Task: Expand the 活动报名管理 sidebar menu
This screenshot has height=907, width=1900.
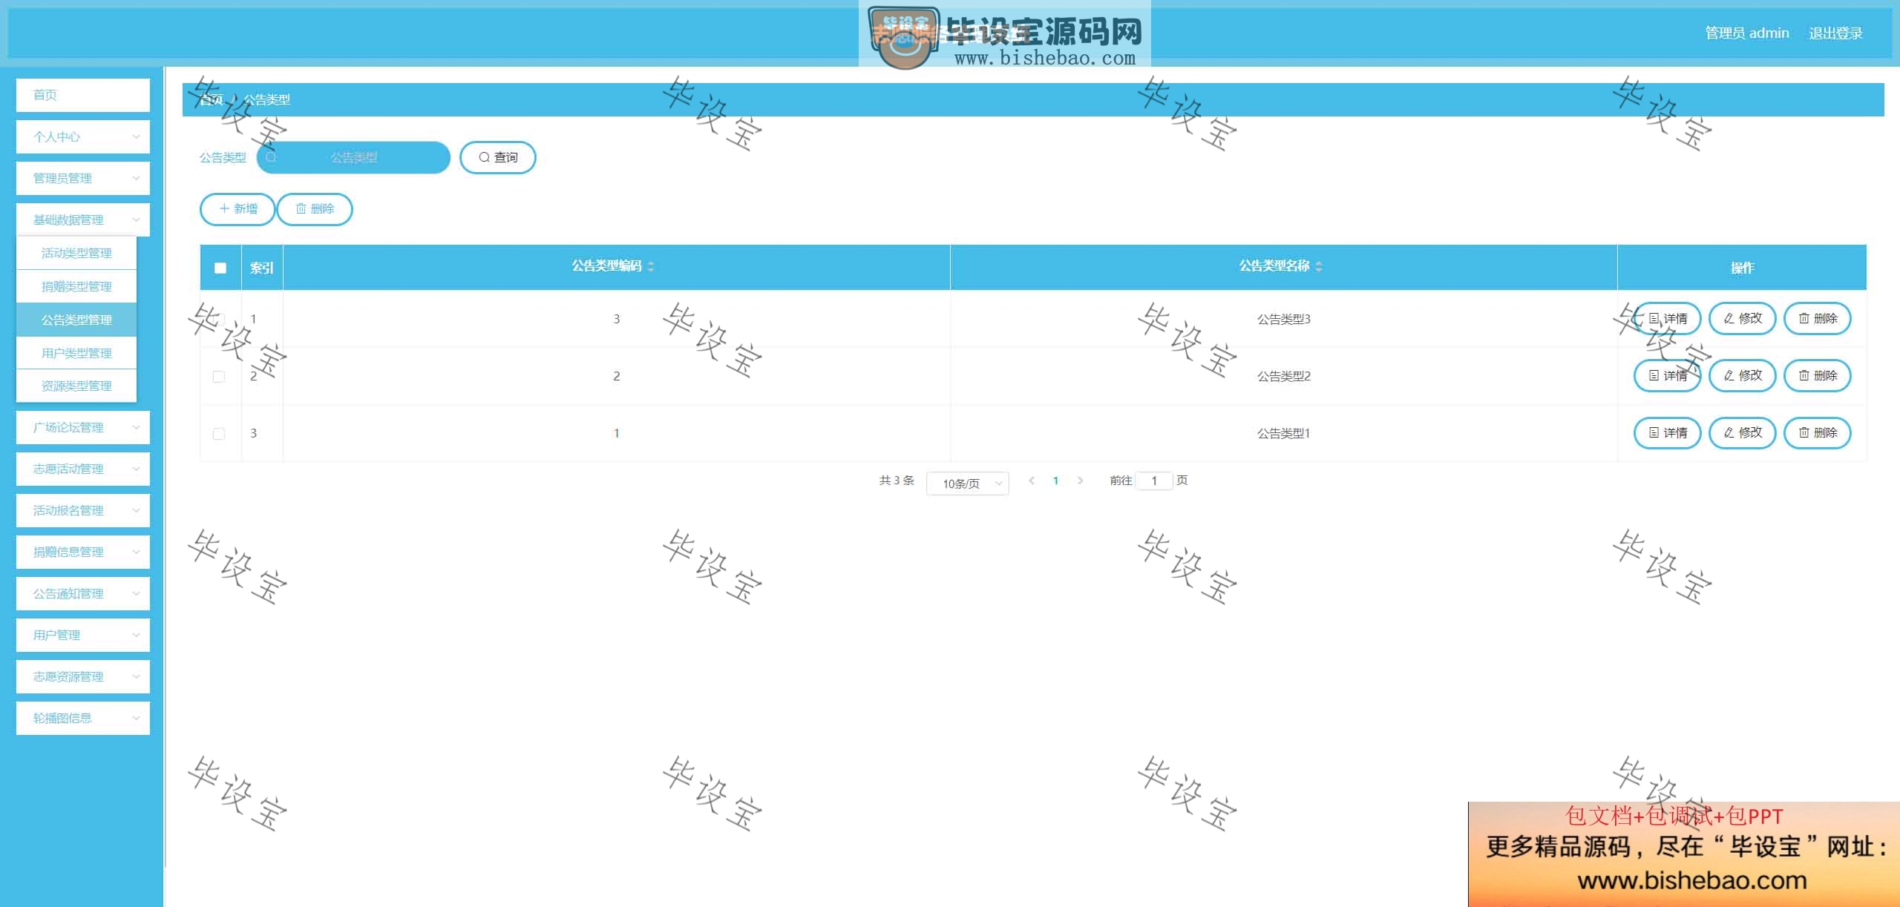Action: 83,510
